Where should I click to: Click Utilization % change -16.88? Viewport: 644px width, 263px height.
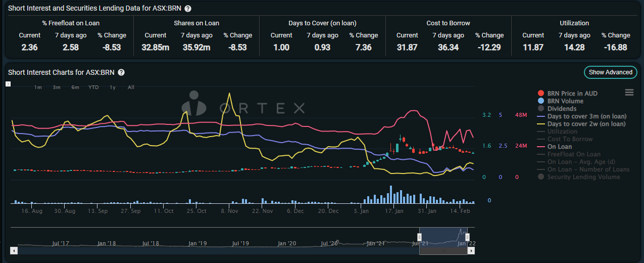[615, 48]
